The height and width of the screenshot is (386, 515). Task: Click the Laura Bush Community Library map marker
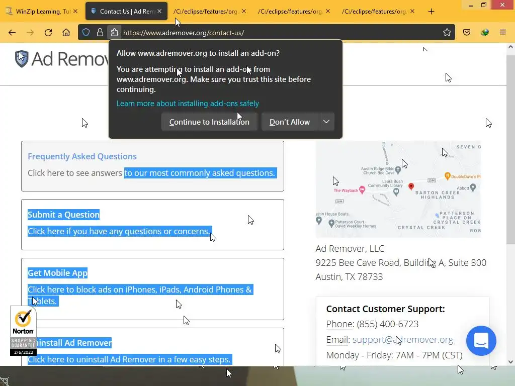(x=396, y=192)
